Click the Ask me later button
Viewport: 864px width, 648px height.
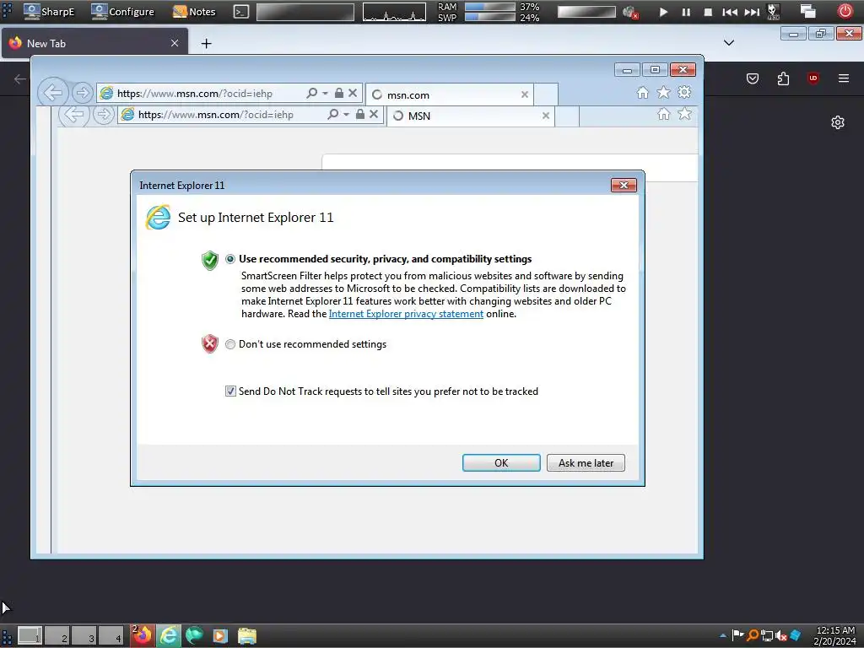click(x=586, y=463)
